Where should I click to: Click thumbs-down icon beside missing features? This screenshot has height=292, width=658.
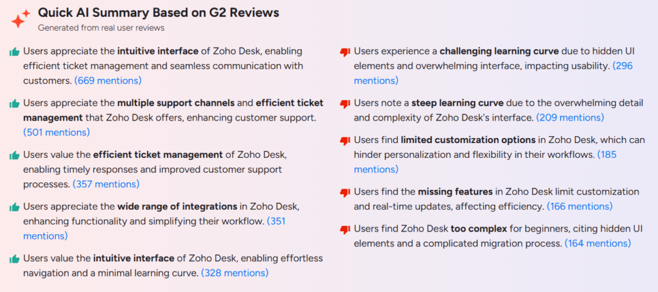pos(345,193)
